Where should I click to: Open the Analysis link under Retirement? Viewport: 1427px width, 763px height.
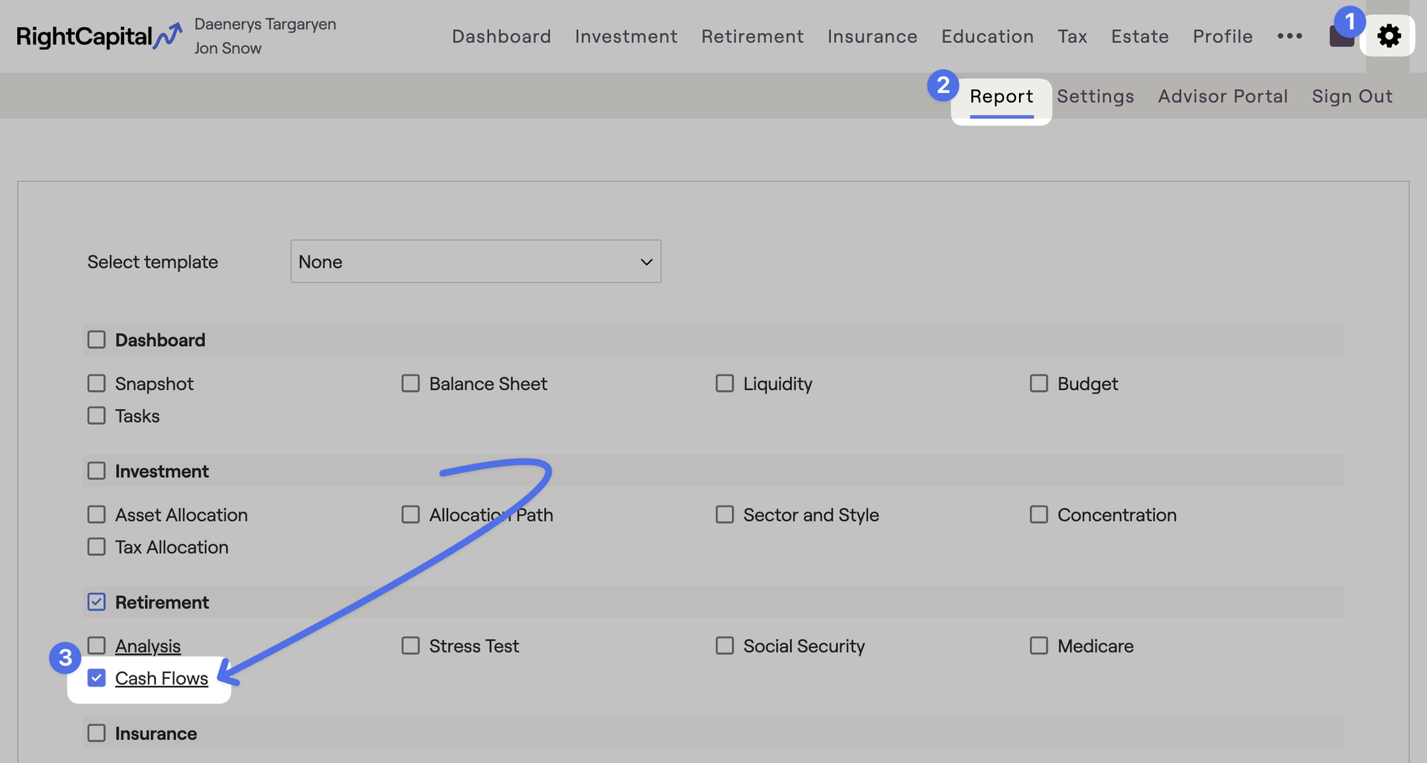pyautogui.click(x=148, y=646)
